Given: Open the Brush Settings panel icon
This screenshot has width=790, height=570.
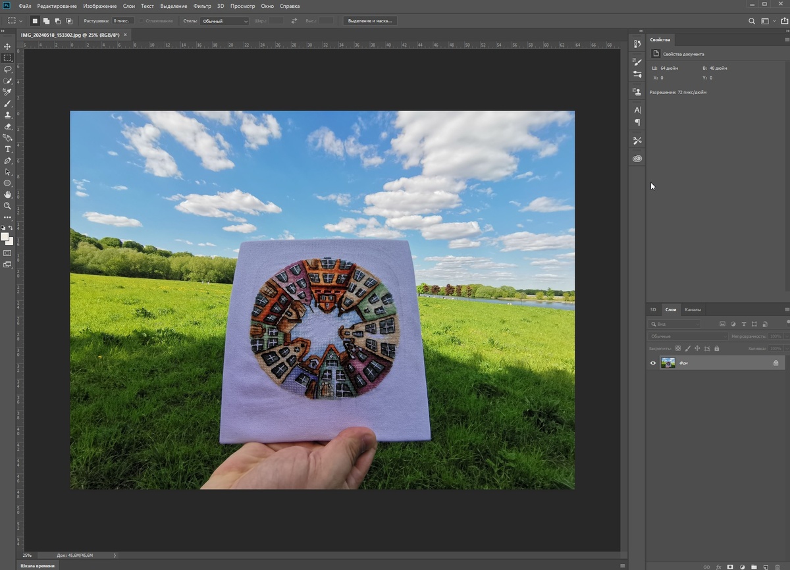Looking at the screenshot, I should [637, 74].
